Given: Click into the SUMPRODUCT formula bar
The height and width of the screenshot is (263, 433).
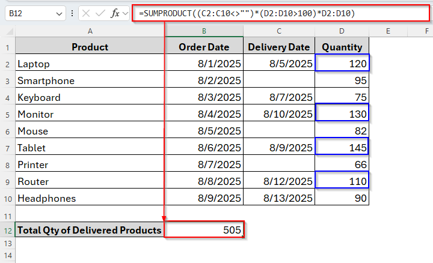Looking at the screenshot, I should pyautogui.click(x=271, y=13).
